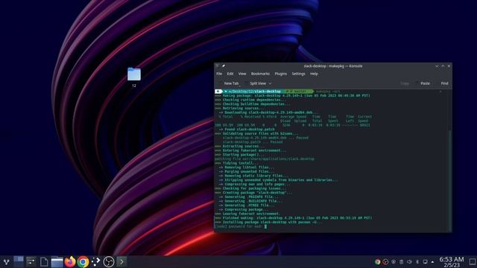Open the volume control in system tray
The height and width of the screenshot is (268, 477).
coord(409,262)
